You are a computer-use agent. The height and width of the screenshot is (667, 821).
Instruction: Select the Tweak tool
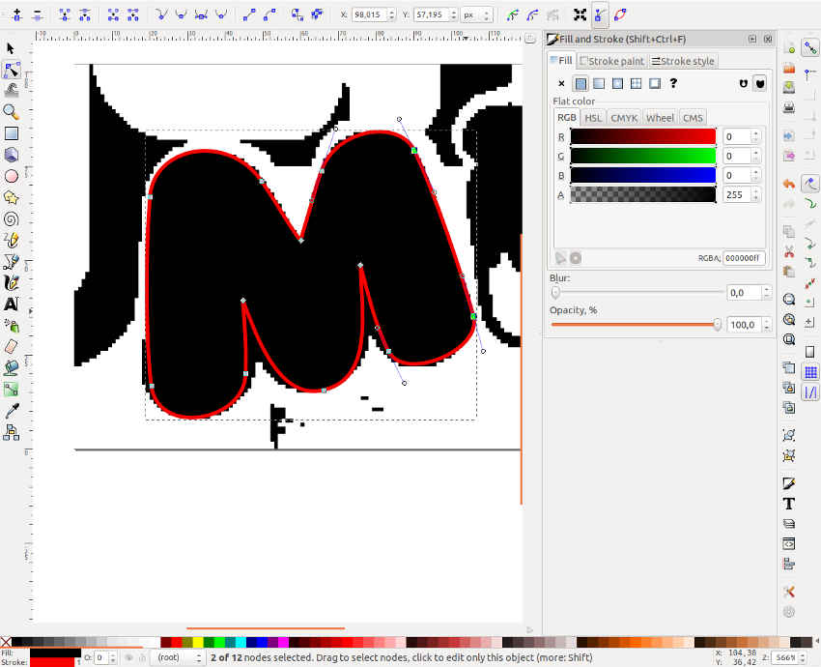point(11,91)
